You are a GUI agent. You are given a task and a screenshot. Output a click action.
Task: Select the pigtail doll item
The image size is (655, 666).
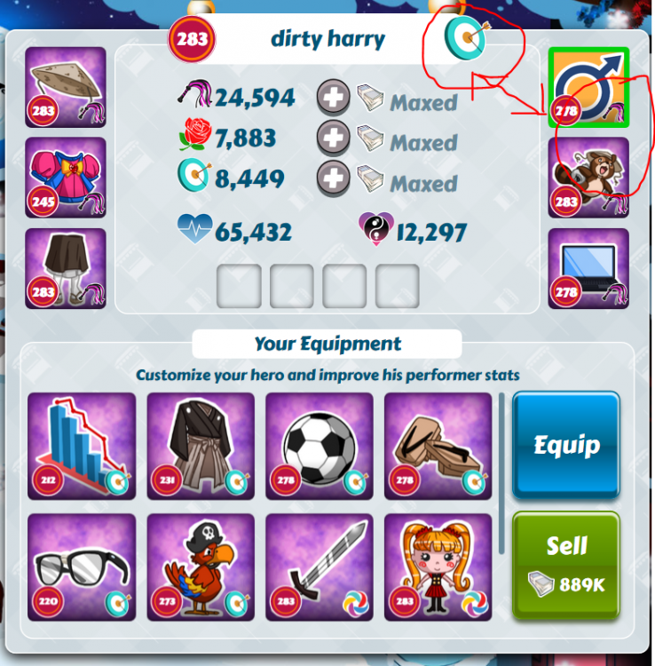[x=438, y=567]
